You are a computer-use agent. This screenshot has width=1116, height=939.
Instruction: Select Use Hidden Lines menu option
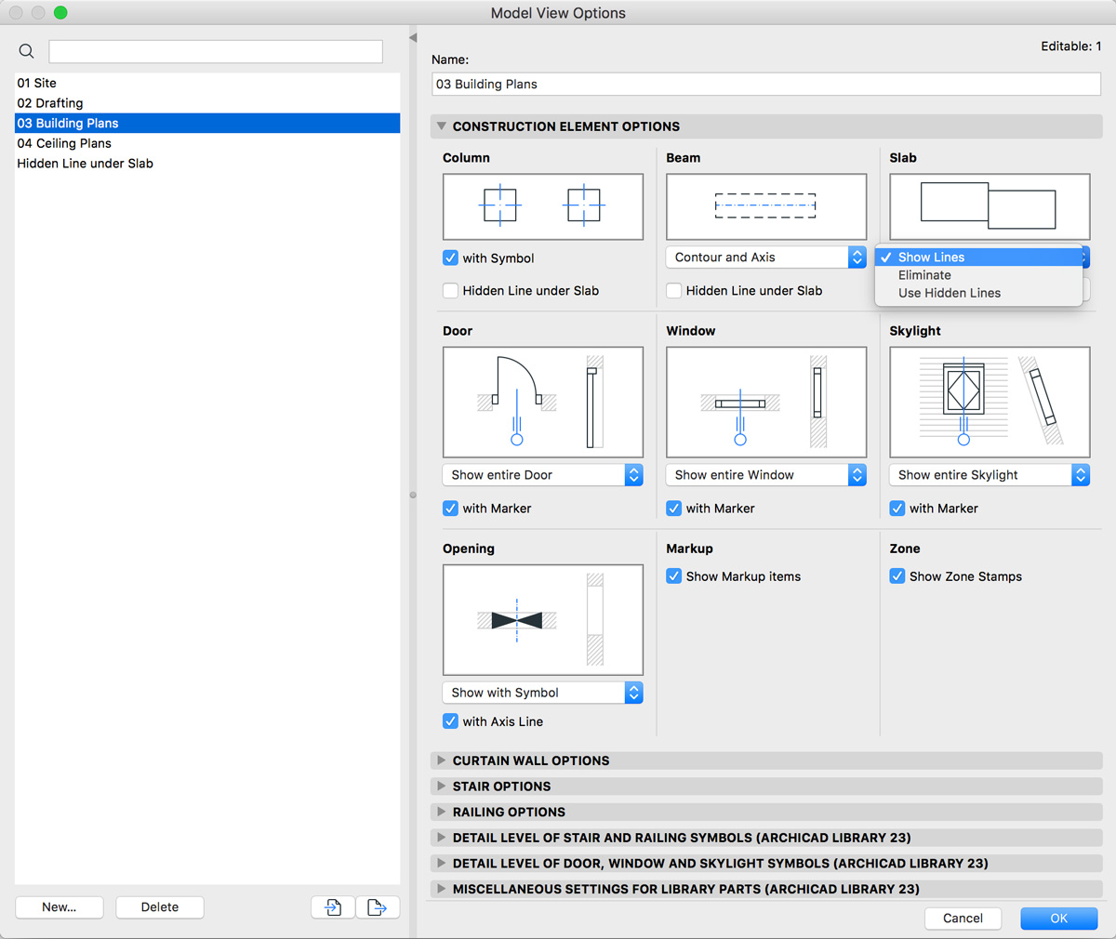click(949, 293)
